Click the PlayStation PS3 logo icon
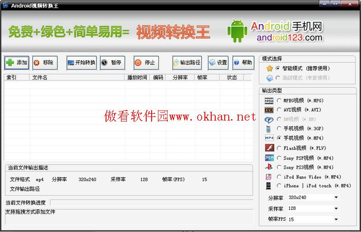The image size is (361, 232). 268,167
